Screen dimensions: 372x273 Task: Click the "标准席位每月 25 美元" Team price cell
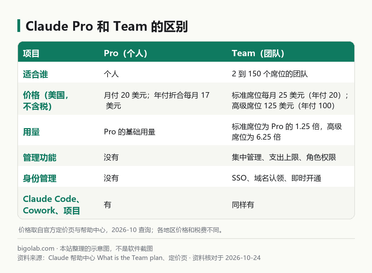coord(290,101)
